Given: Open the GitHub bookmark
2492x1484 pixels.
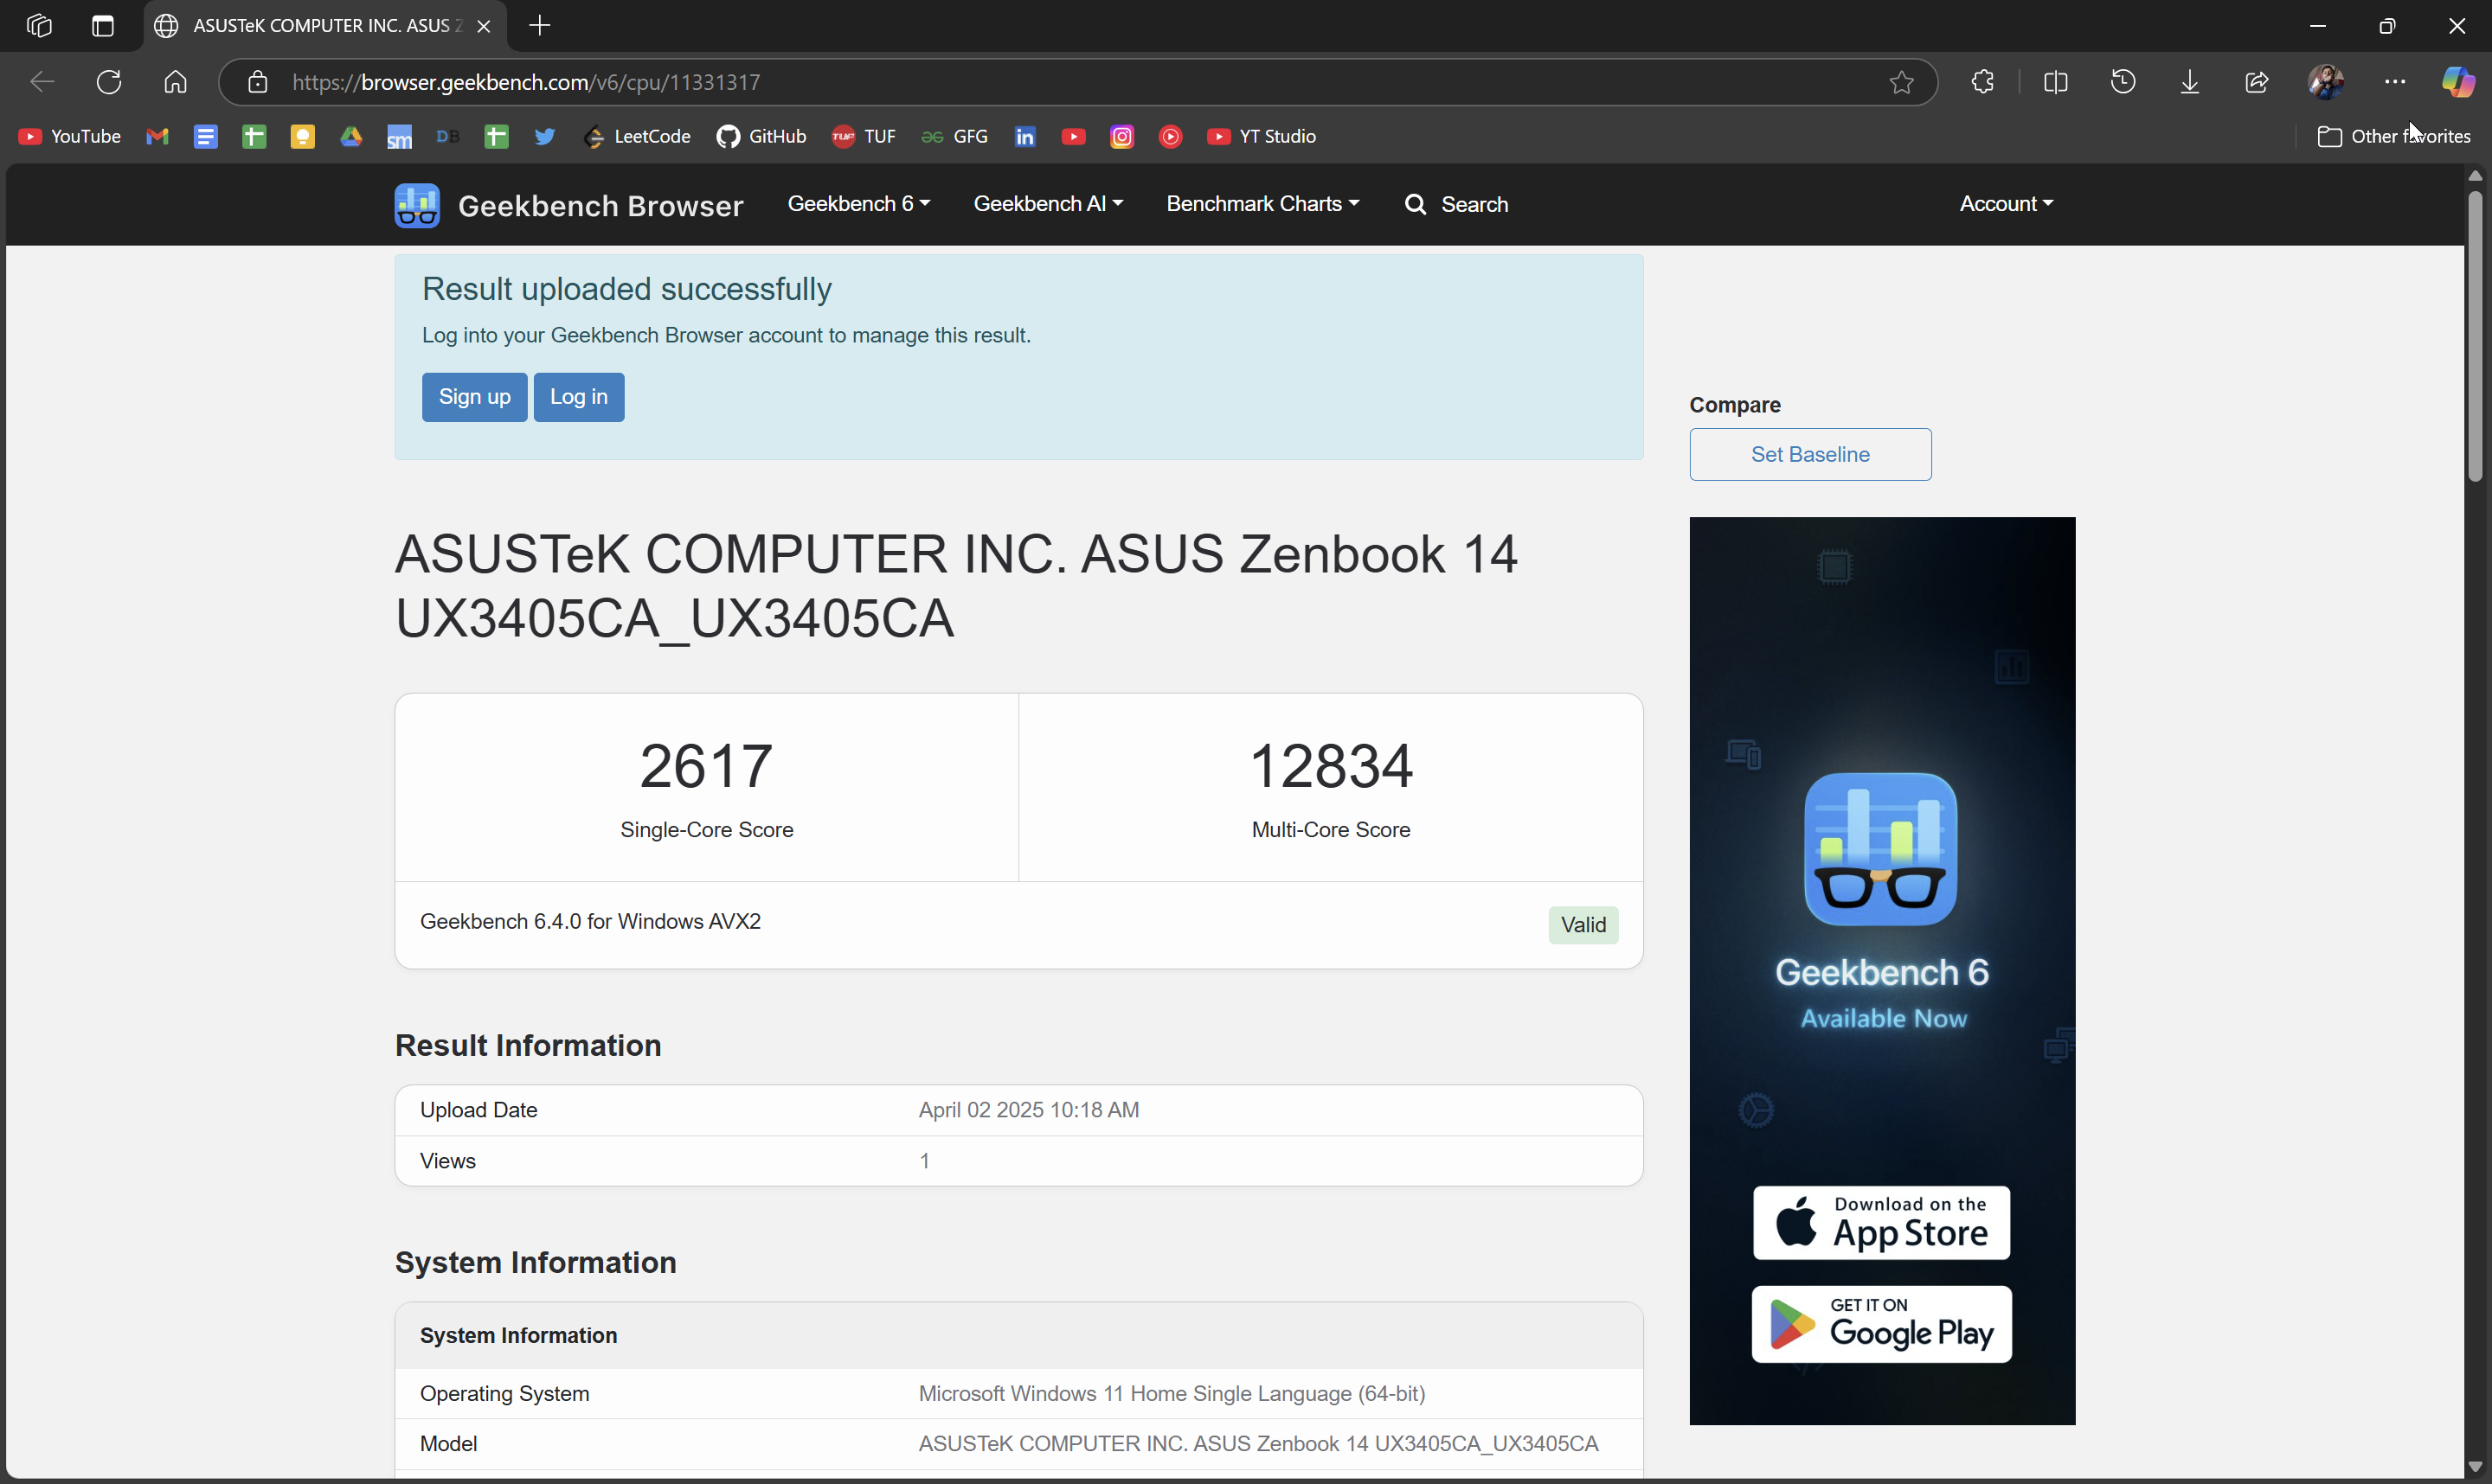Looking at the screenshot, I should tap(762, 136).
